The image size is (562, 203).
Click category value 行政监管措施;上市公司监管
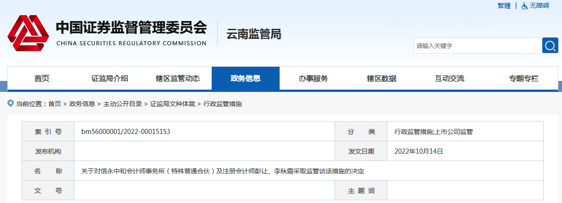pos(433,132)
